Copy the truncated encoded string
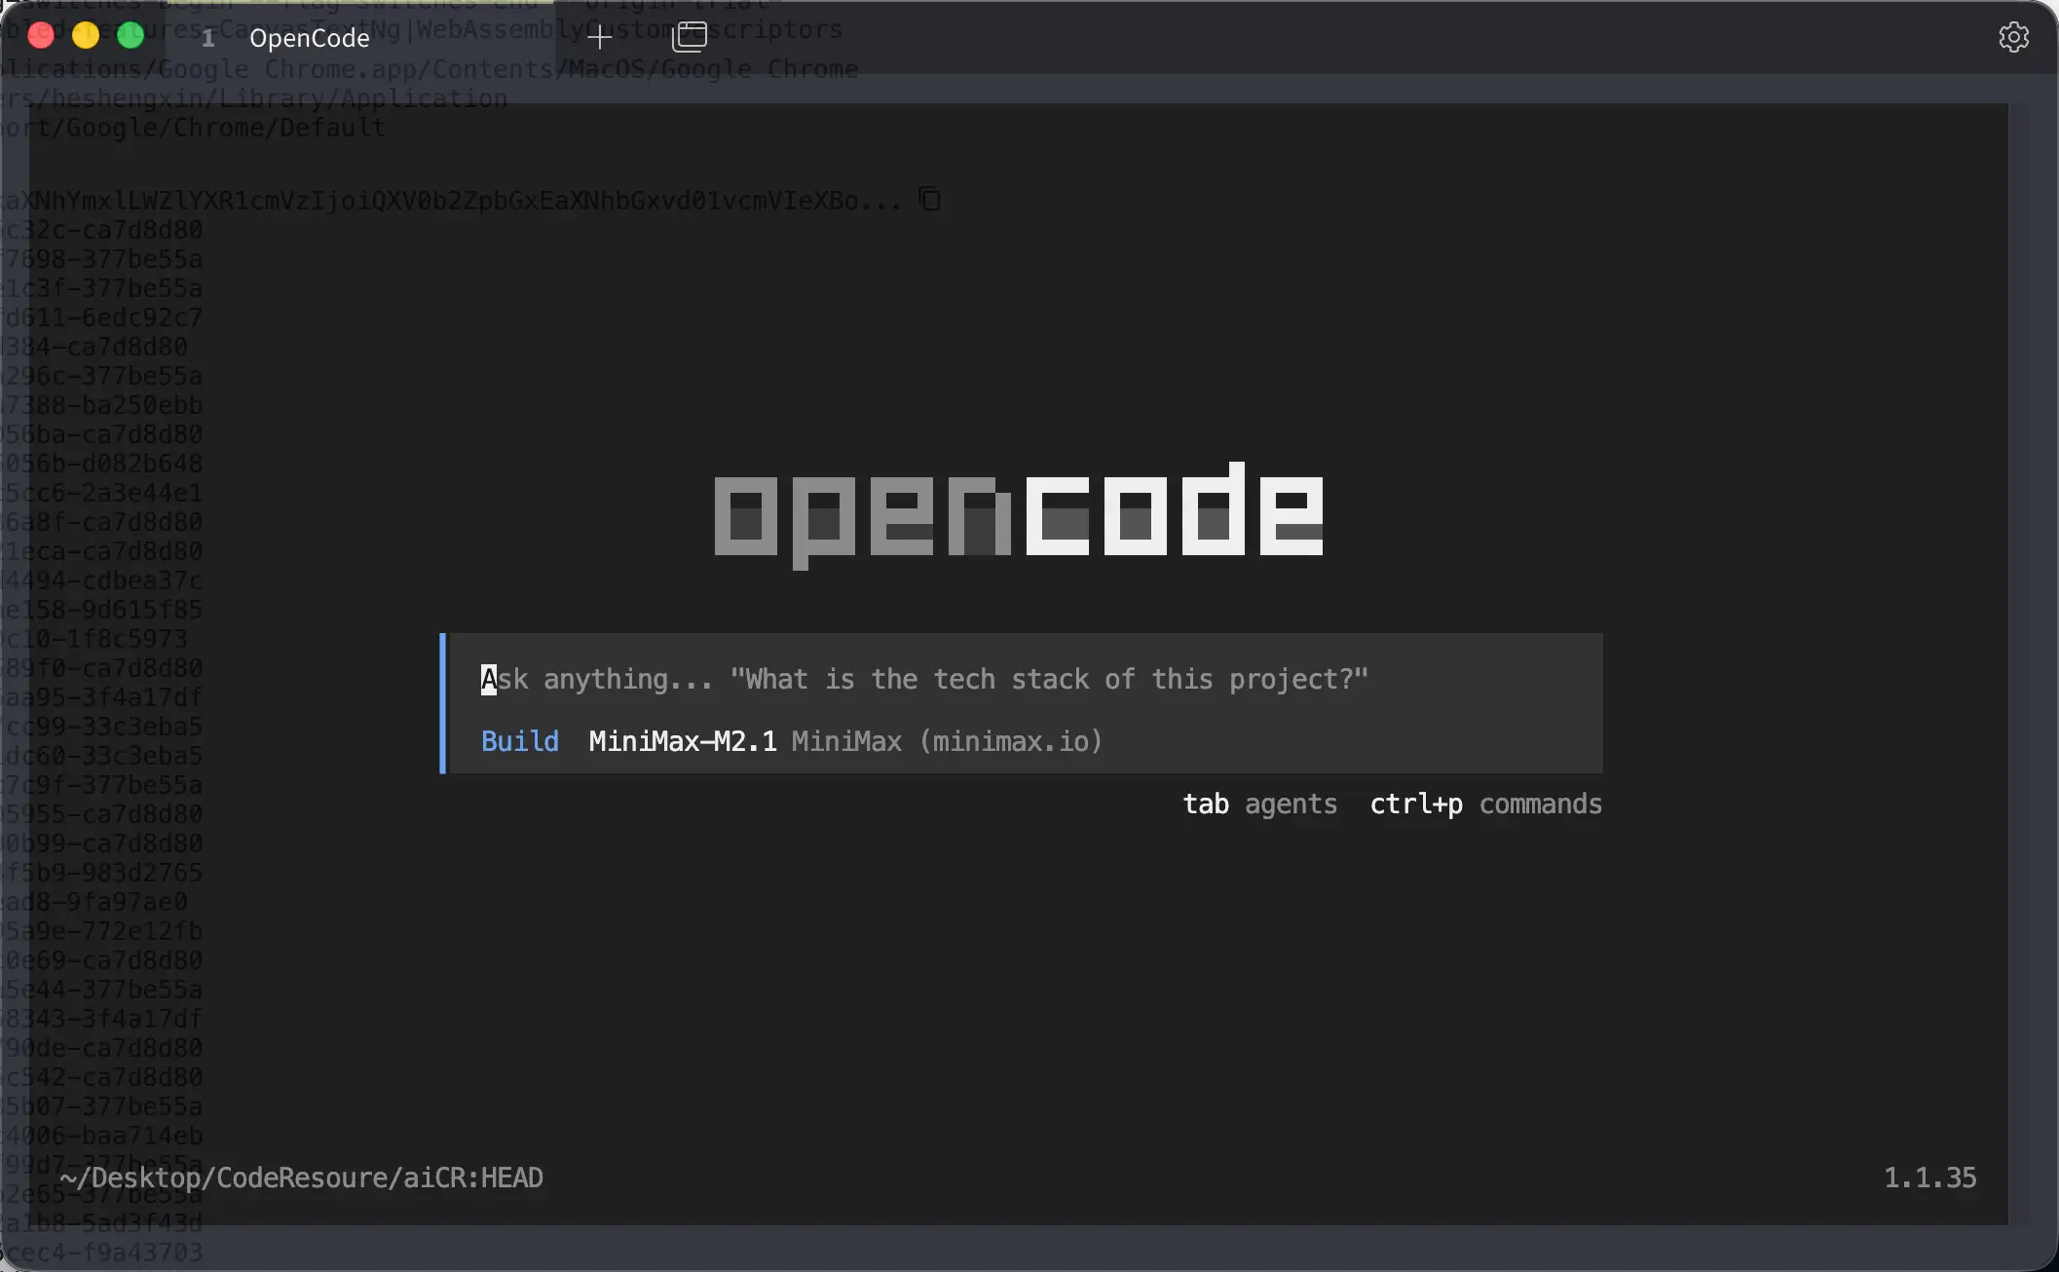The image size is (2059, 1272). click(930, 200)
